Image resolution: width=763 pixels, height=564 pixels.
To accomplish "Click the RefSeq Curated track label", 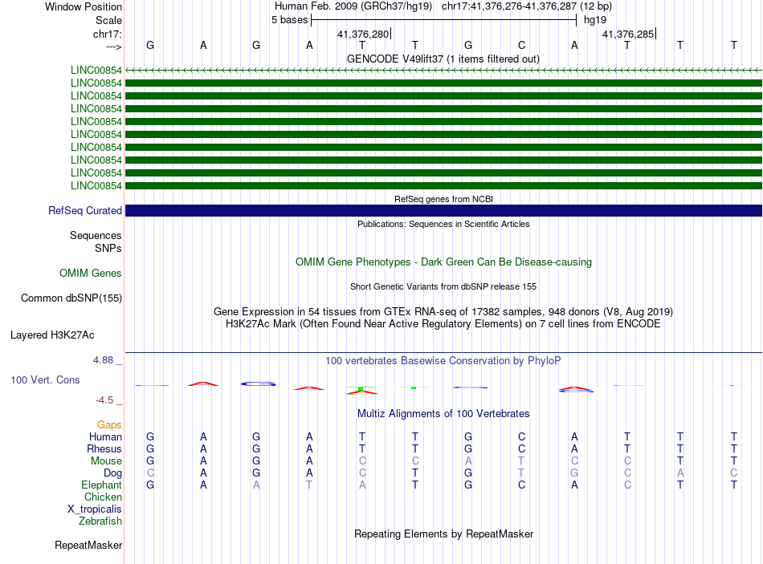I will (85, 210).
